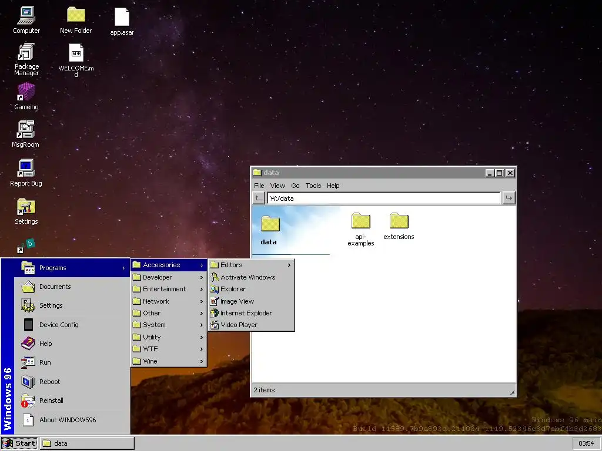Open Settings from the Start menu
602x451 pixels.
(x=72, y=305)
